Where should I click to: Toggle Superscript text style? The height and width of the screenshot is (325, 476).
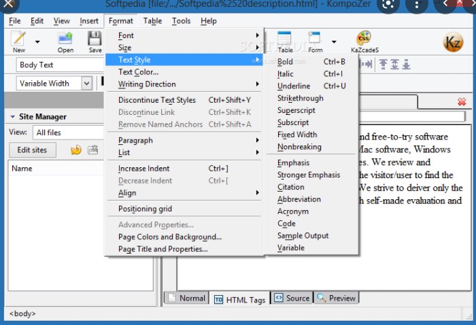(x=311, y=110)
